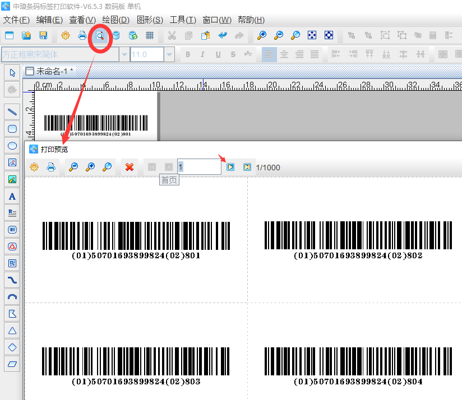Select the QR code drawing tool
The width and height of the screenshot is (462, 400).
click(12, 263)
